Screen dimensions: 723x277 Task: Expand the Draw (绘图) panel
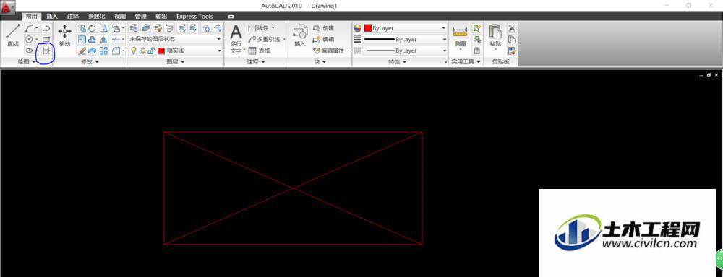click(26, 61)
